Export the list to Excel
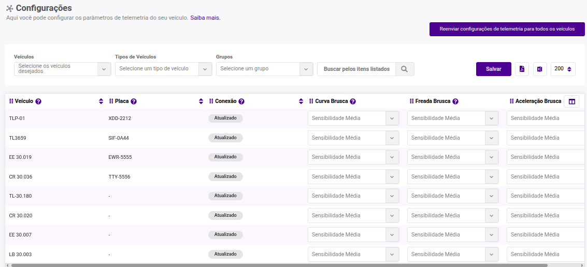Viewport: 587px width, 267px height. click(539, 69)
